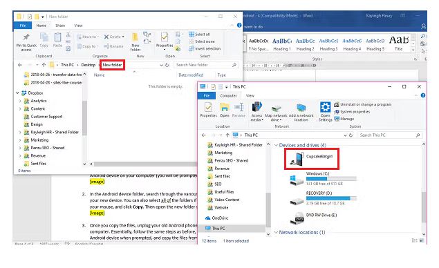Expand the Word Styles gallery more arrow
Image resolution: width=439 pixels, height=268 pixels.
click(x=413, y=50)
